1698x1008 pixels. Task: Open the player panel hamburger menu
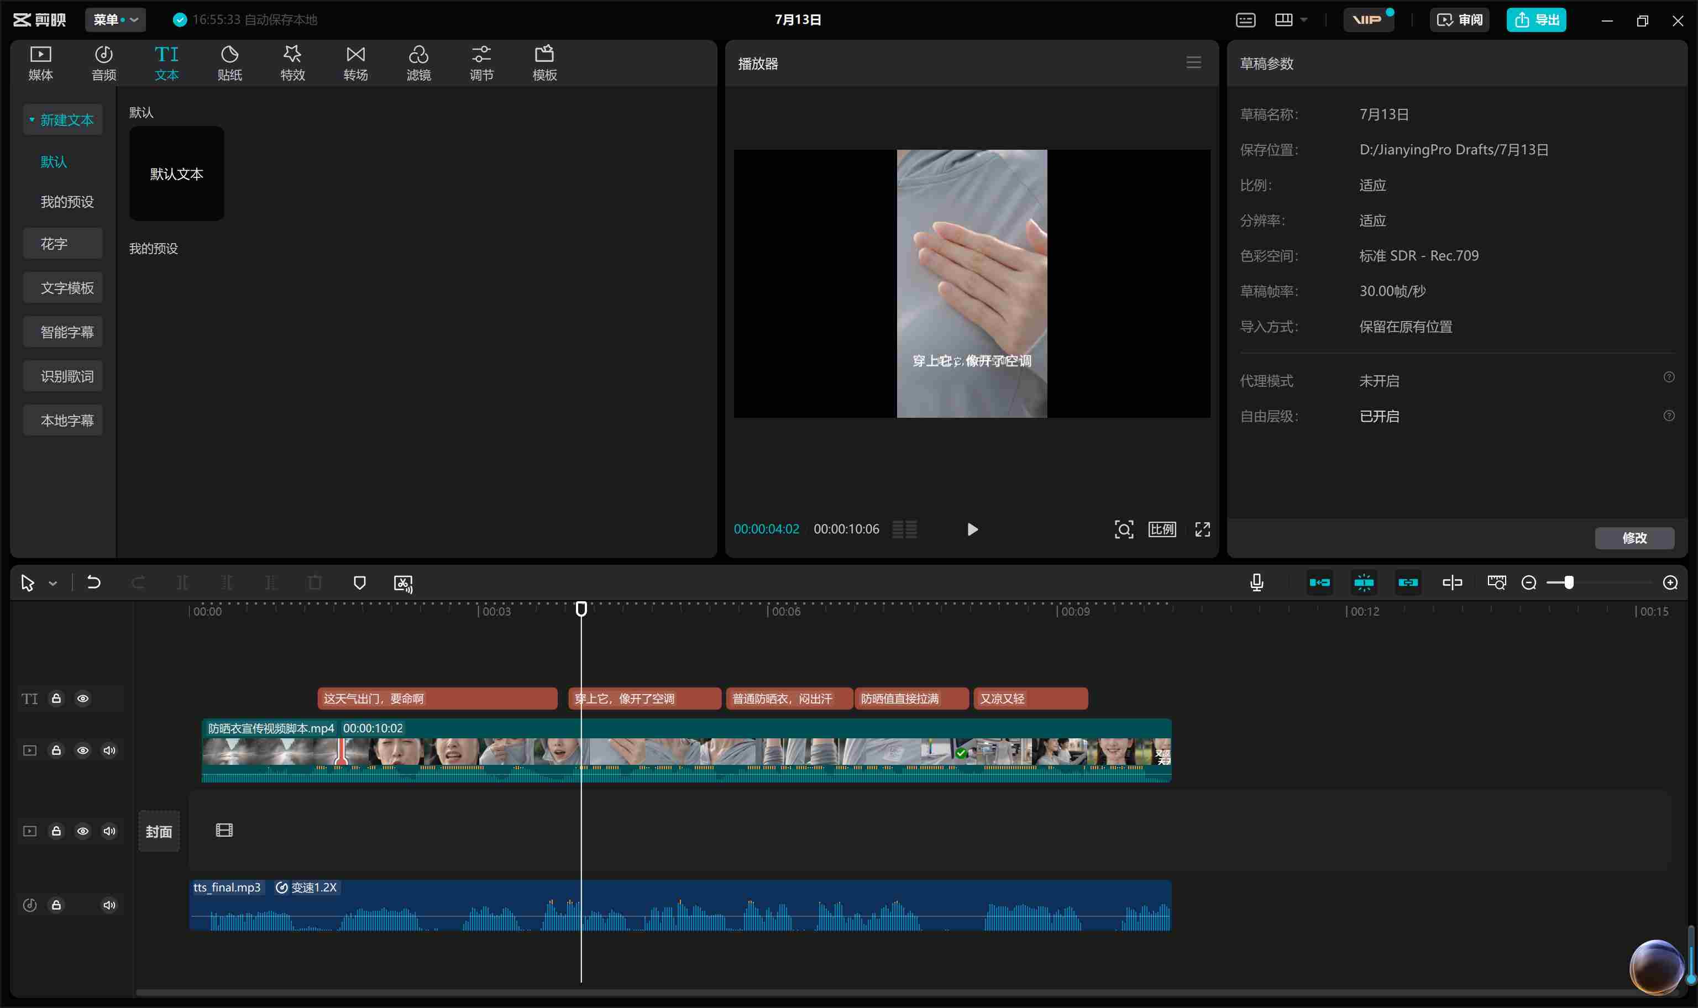click(1193, 62)
